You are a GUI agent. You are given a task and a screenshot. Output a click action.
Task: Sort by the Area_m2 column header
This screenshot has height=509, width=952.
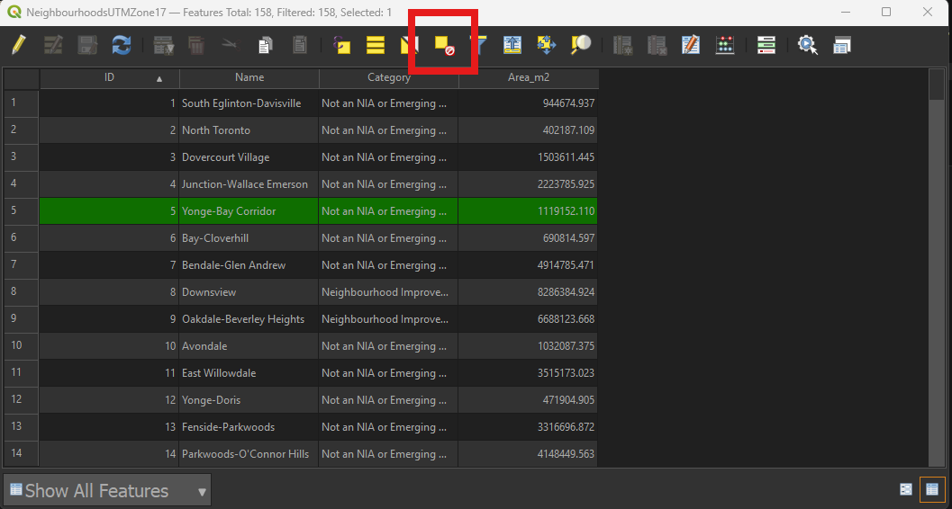(x=529, y=77)
